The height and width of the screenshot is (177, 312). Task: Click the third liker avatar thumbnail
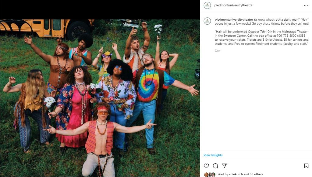pyautogui.click(x=213, y=175)
